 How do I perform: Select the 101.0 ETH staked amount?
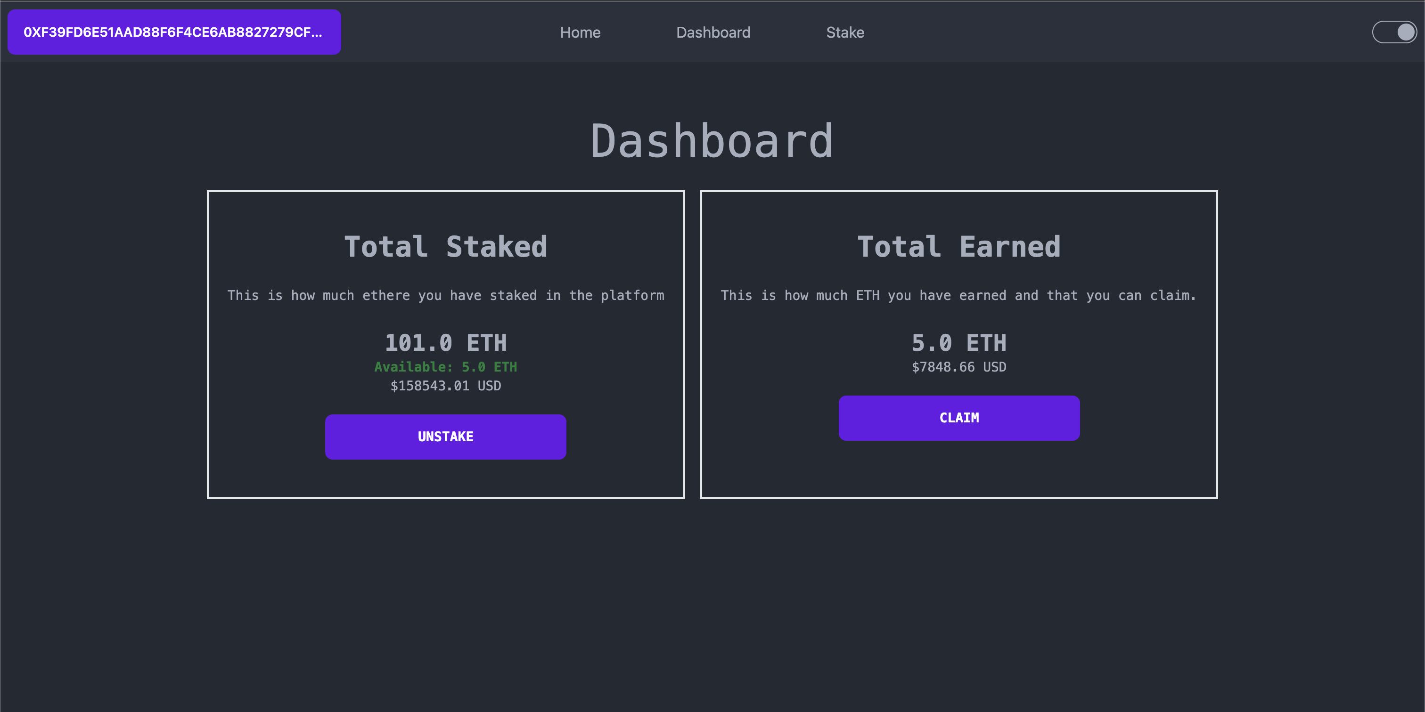(445, 343)
